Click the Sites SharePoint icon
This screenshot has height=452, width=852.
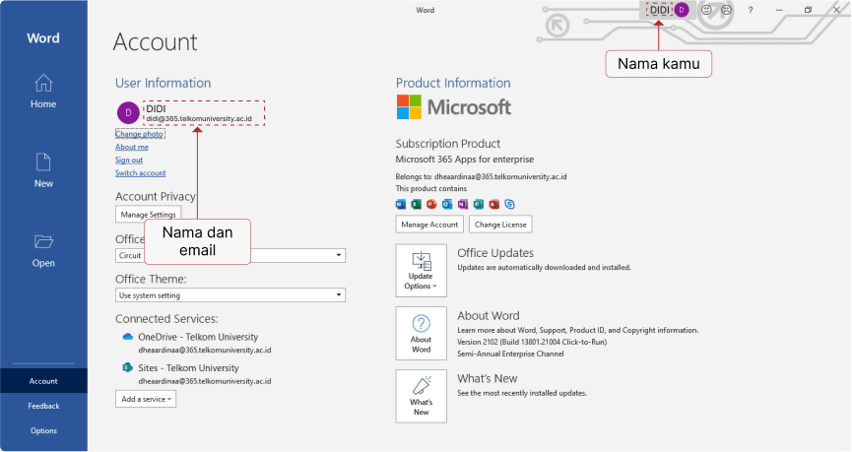(x=128, y=367)
